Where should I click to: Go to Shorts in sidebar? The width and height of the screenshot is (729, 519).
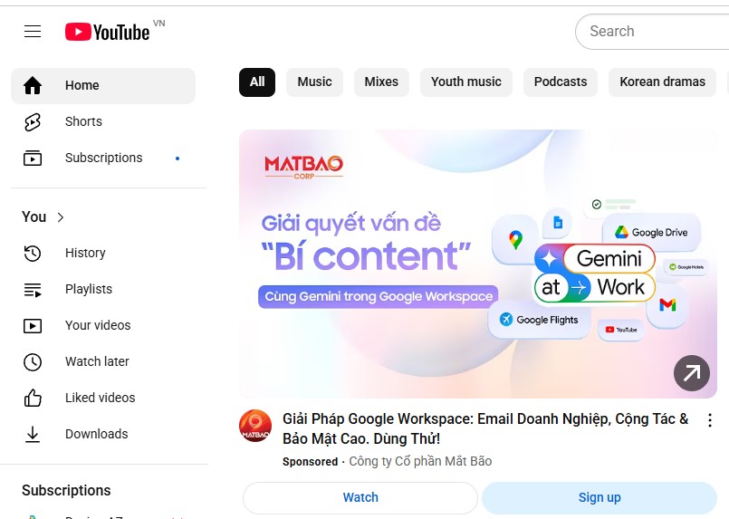click(103, 122)
